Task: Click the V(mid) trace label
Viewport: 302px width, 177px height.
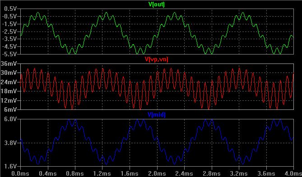Action: [156, 115]
